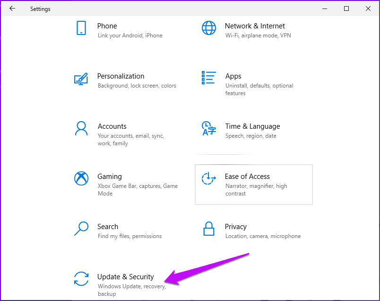This screenshot has height=301, width=380.
Task: Open the Personalization heading
Action: [x=121, y=76]
